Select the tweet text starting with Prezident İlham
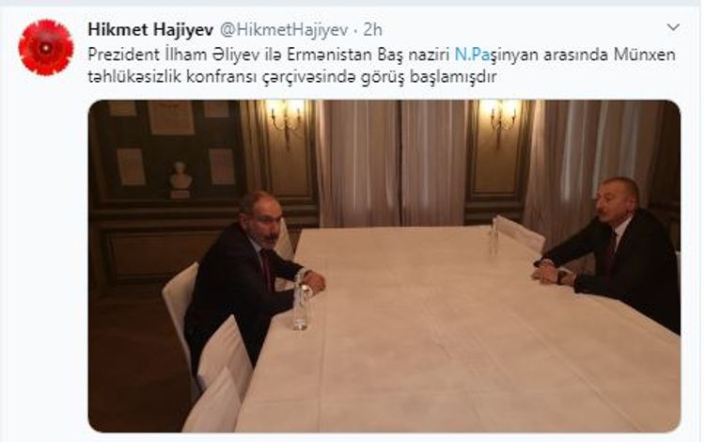The width and height of the screenshot is (705, 442). coord(382,65)
